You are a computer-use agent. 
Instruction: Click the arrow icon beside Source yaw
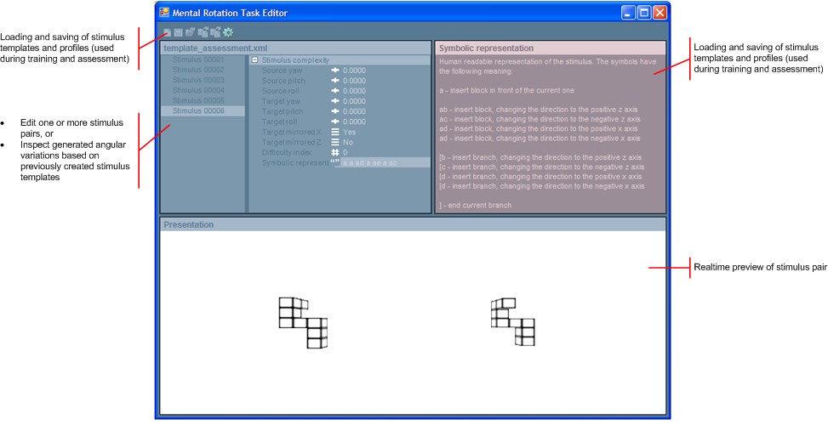click(335, 71)
